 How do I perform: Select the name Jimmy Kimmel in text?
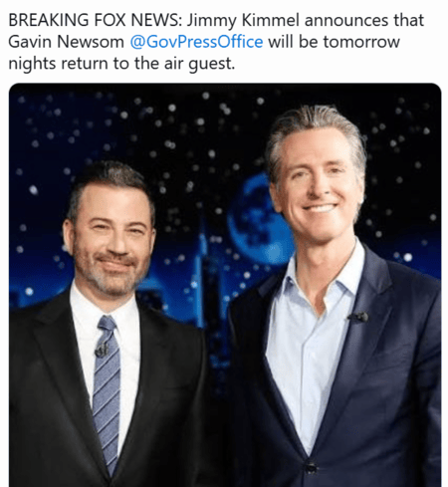(x=243, y=21)
